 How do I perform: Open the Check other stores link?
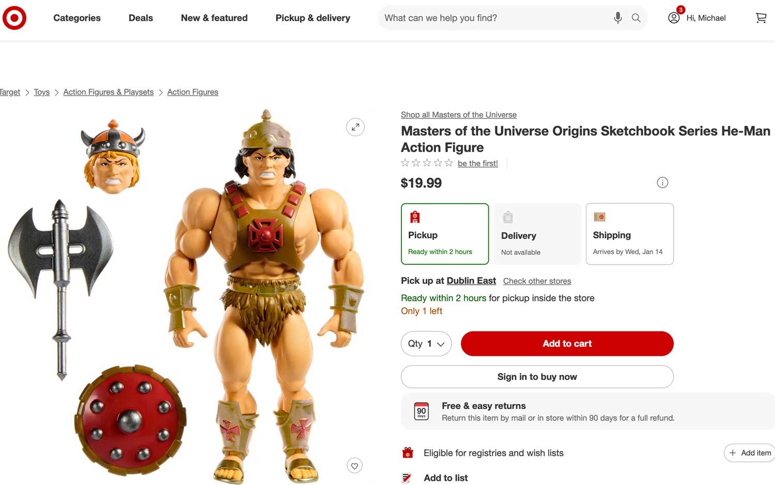click(x=537, y=281)
